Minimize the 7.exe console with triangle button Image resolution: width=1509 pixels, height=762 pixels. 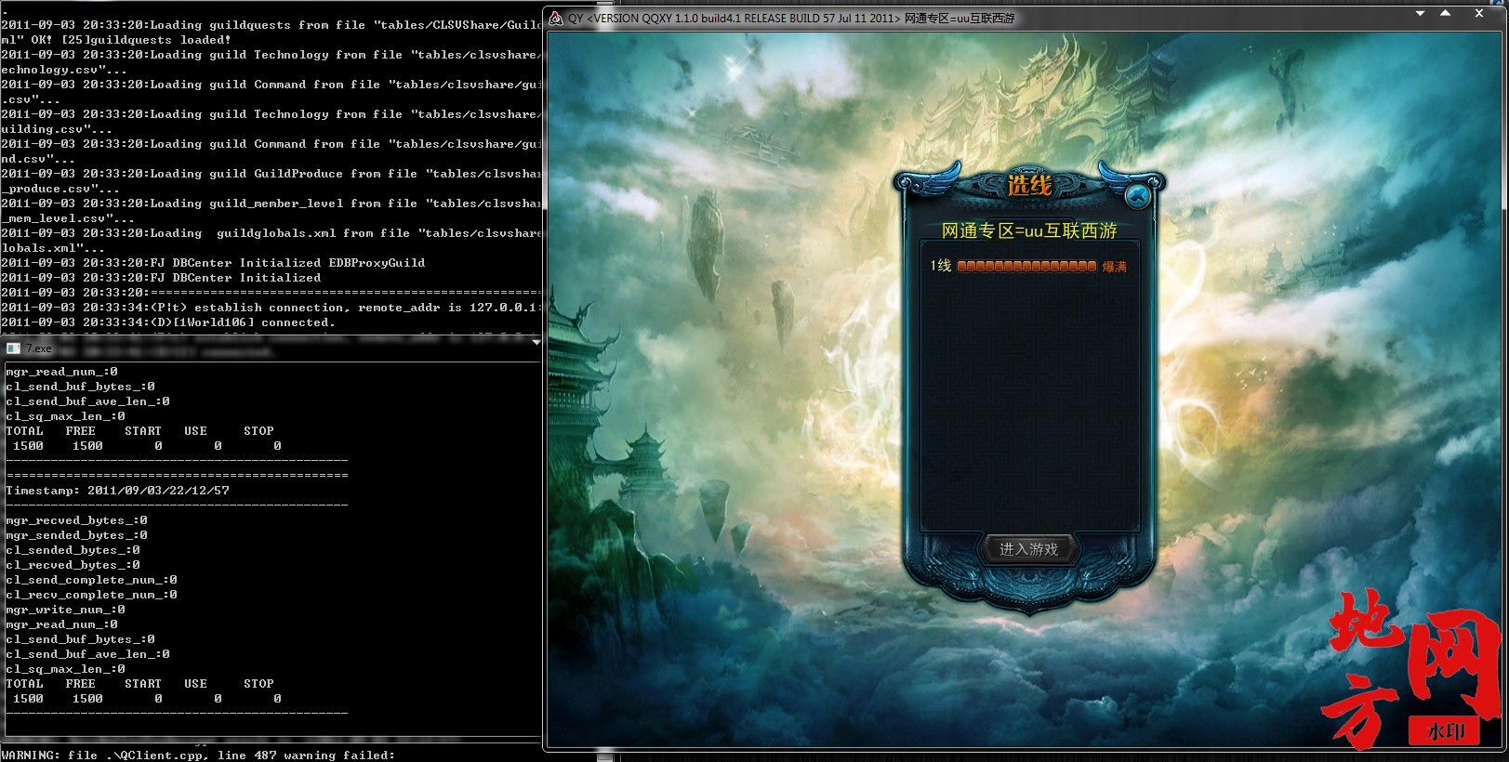pos(536,343)
